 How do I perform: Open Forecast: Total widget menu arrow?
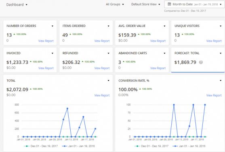point(221,53)
